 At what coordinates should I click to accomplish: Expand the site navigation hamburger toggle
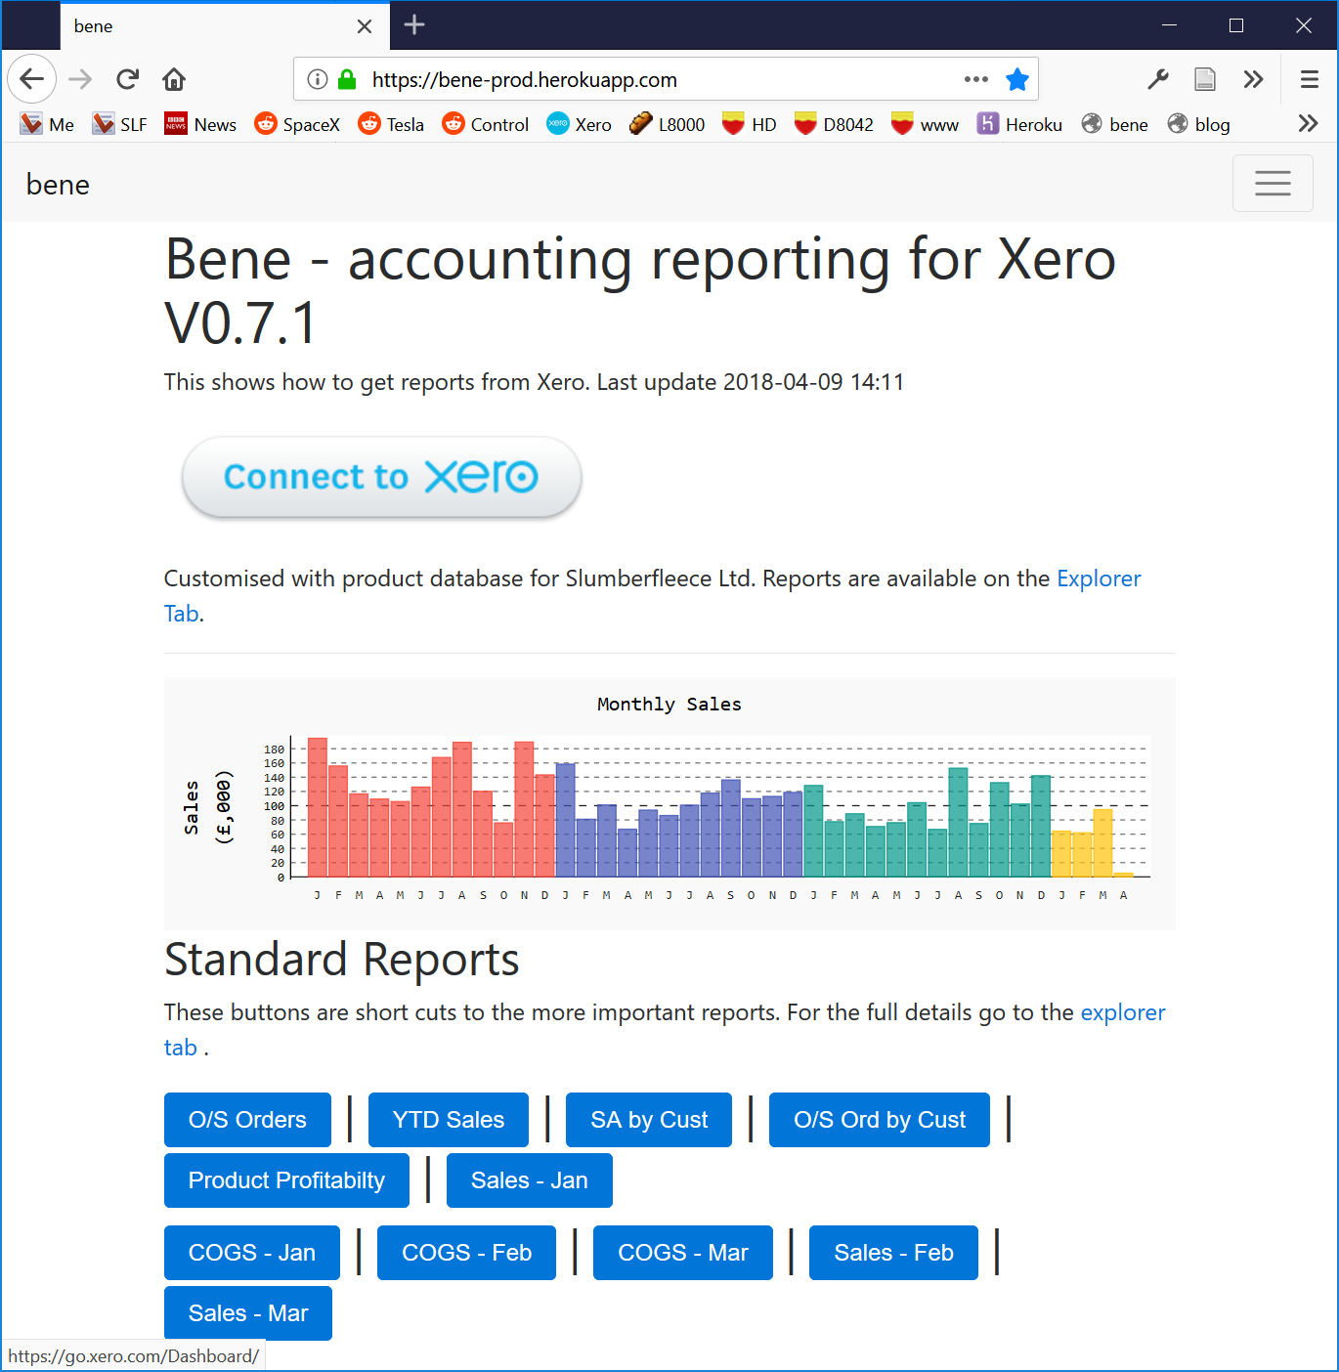(1273, 183)
